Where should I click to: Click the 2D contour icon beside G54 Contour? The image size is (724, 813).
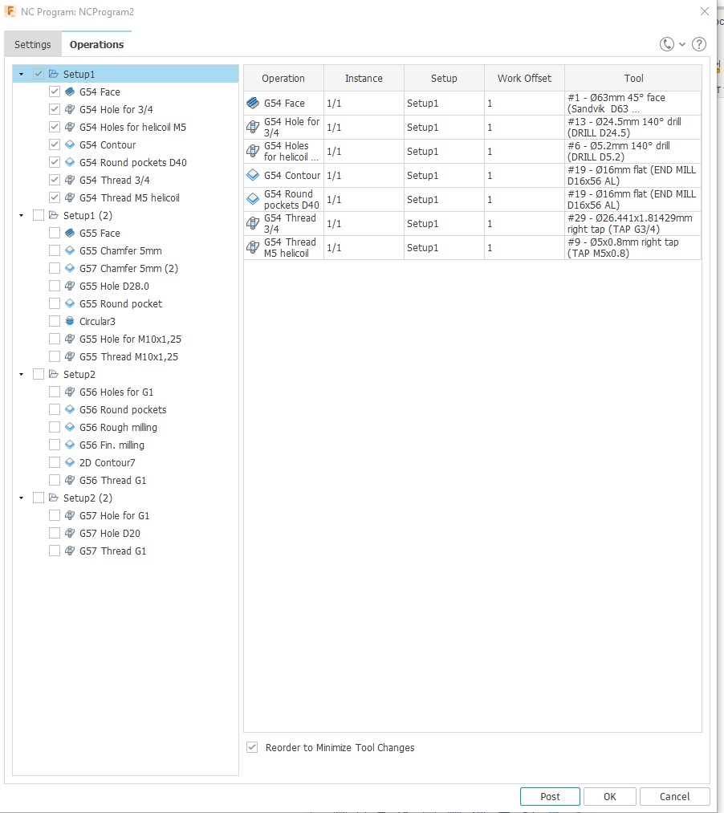(70, 144)
